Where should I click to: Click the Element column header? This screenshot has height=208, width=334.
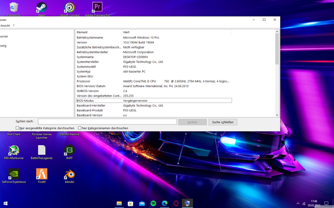(99, 32)
